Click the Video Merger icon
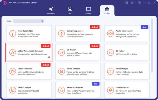 click(110, 71)
